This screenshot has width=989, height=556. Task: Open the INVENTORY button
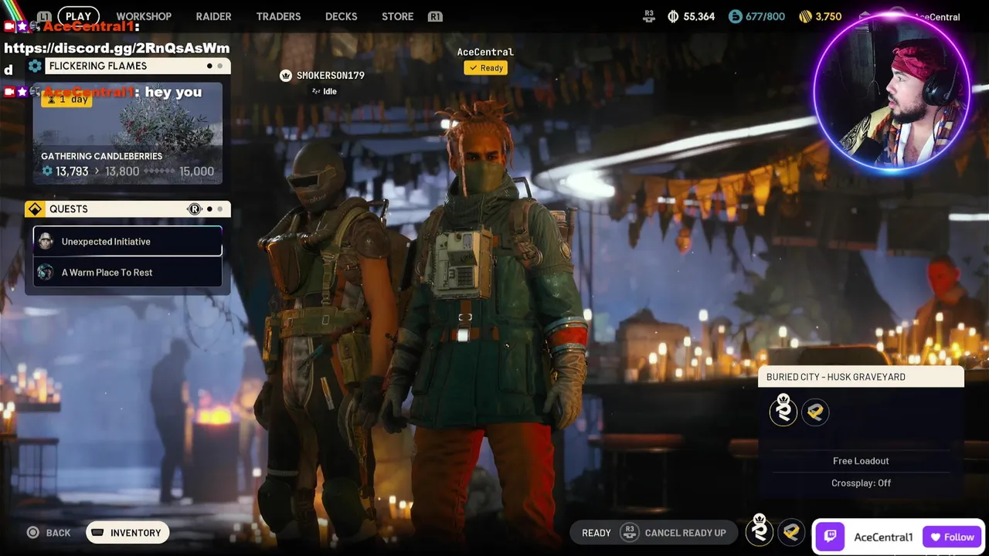(x=127, y=533)
